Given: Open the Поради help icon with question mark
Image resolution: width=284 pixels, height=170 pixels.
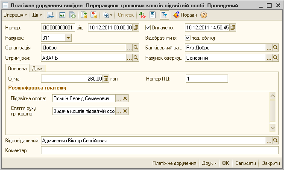Looking at the screenshot, I should [x=204, y=15].
